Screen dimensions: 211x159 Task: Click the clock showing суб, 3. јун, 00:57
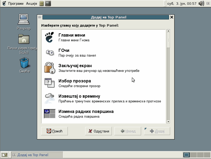pos(182,3)
